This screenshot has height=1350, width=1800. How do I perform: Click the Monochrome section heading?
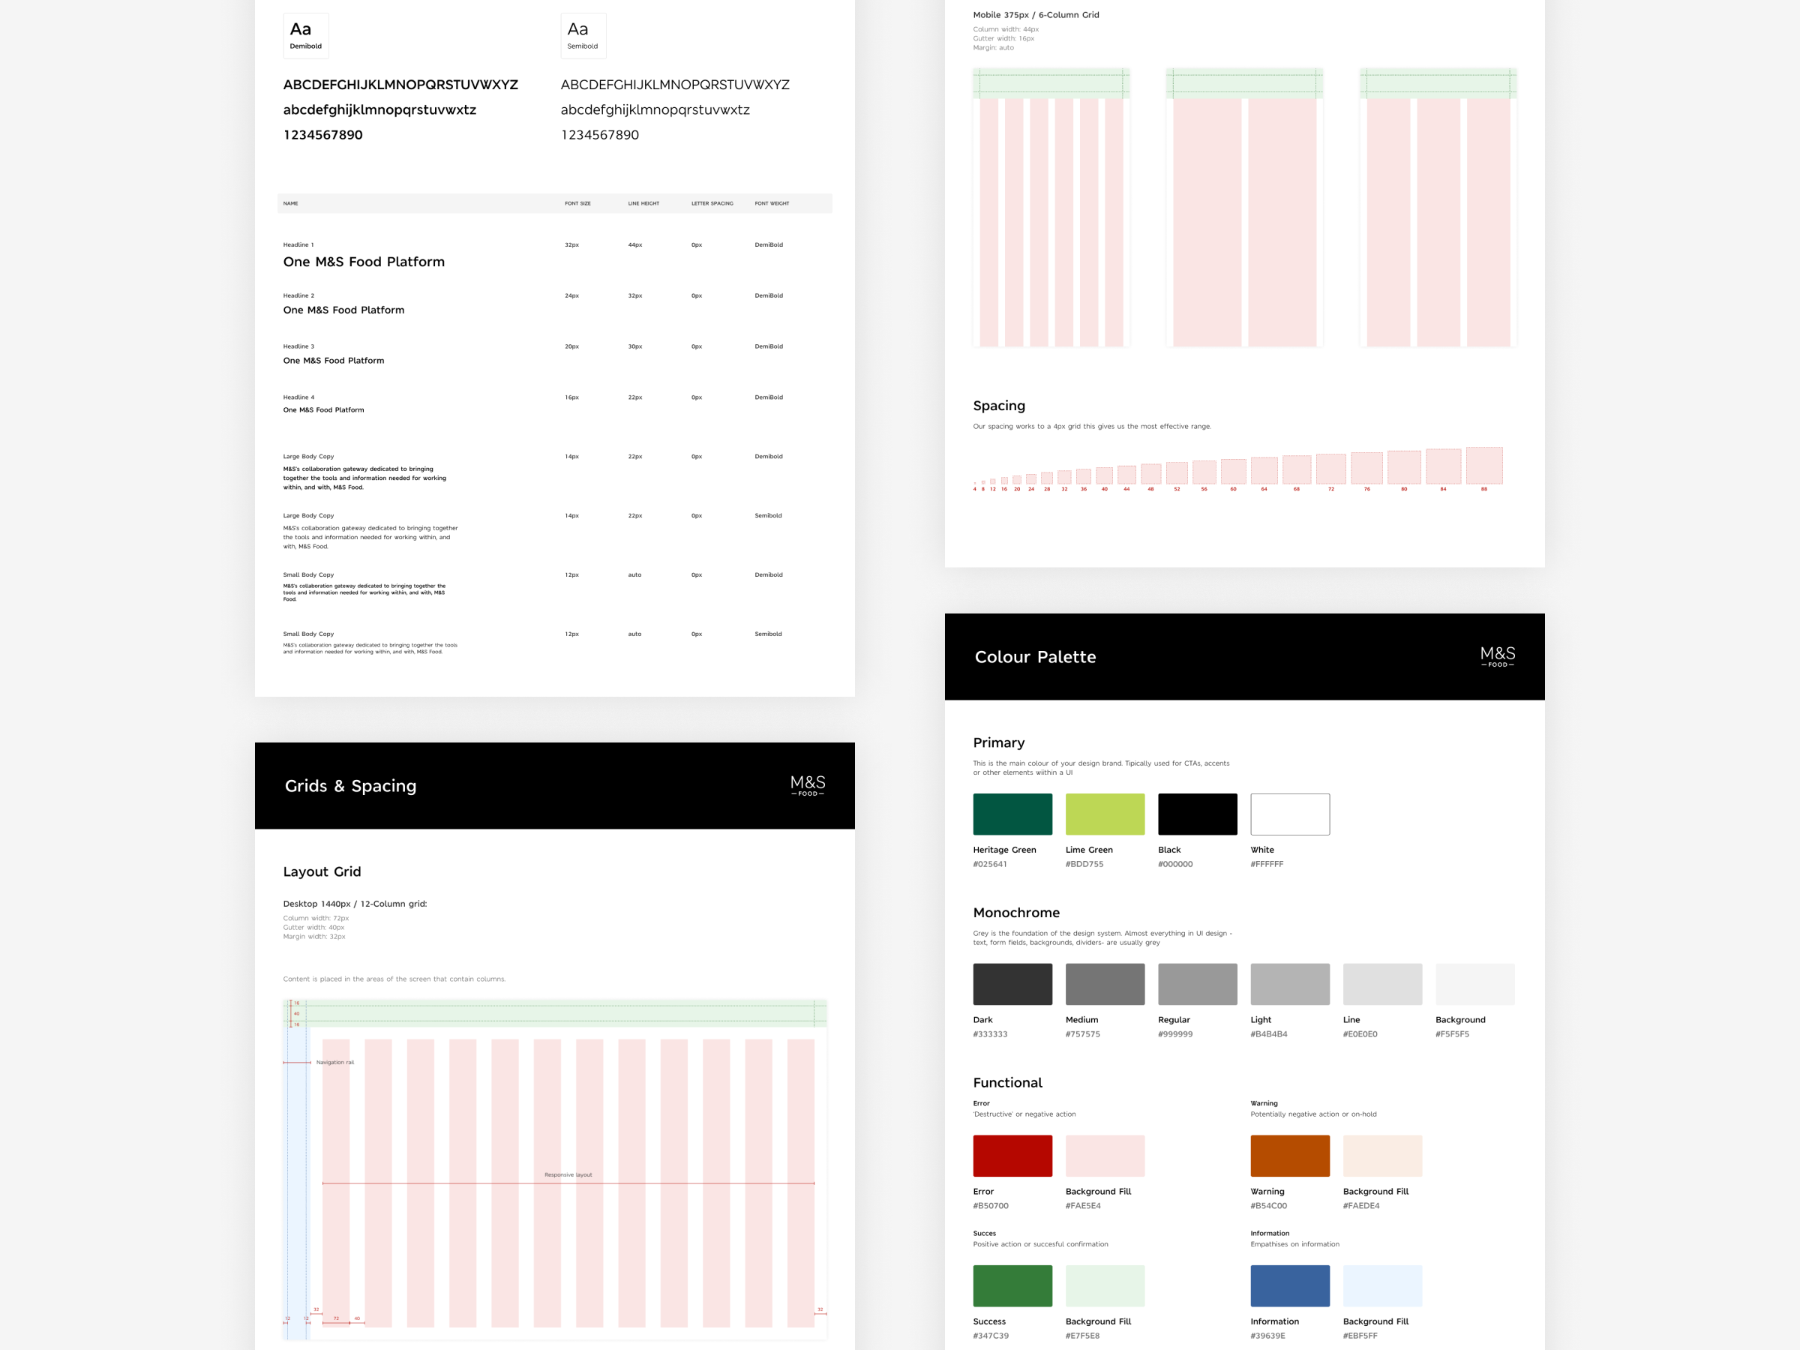coord(1016,913)
